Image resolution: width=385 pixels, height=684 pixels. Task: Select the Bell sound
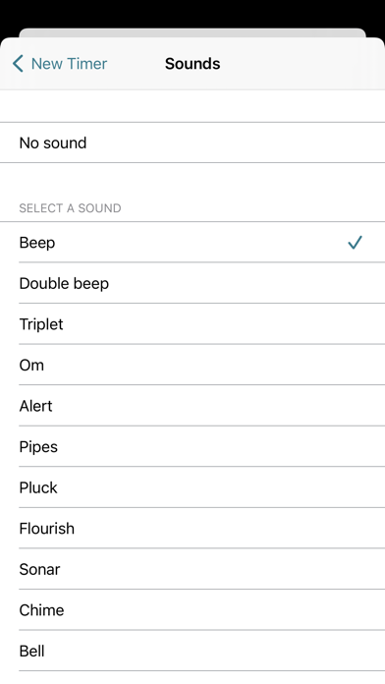192,651
